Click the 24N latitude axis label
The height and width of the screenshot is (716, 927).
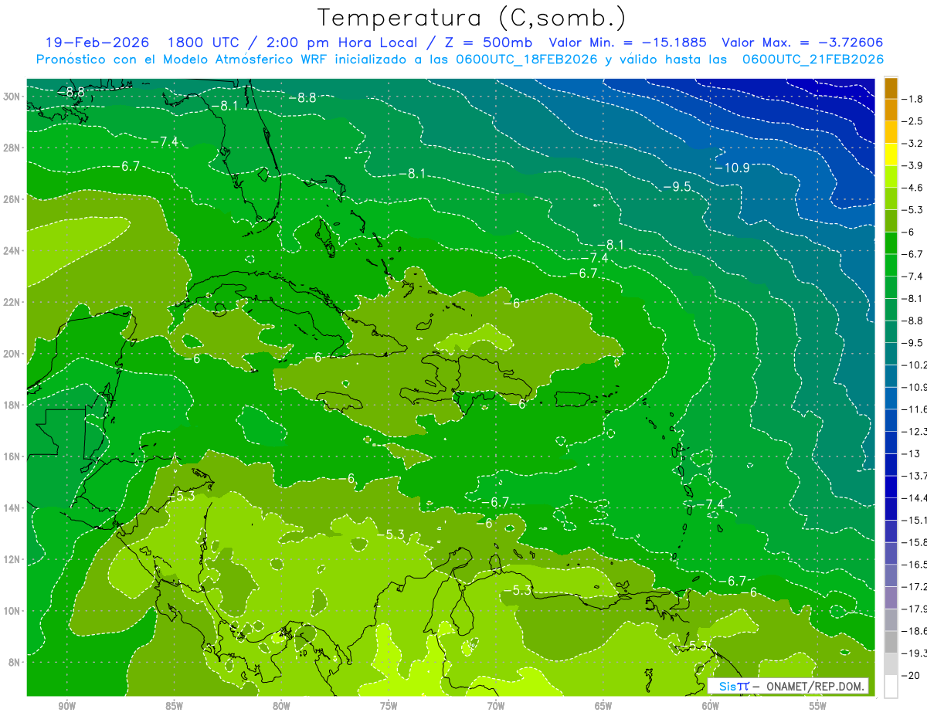pyautogui.click(x=12, y=251)
